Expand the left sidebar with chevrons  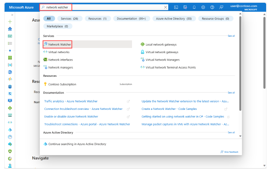pos(12,15)
